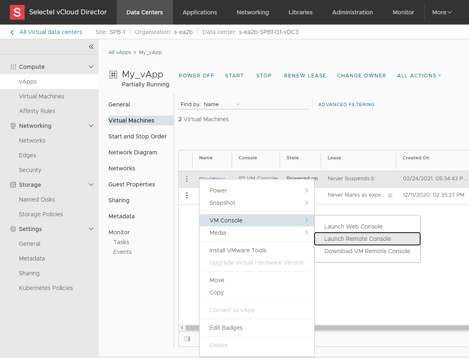Select Install VMware Tools menu item
The image size is (469, 358).
[257, 250]
